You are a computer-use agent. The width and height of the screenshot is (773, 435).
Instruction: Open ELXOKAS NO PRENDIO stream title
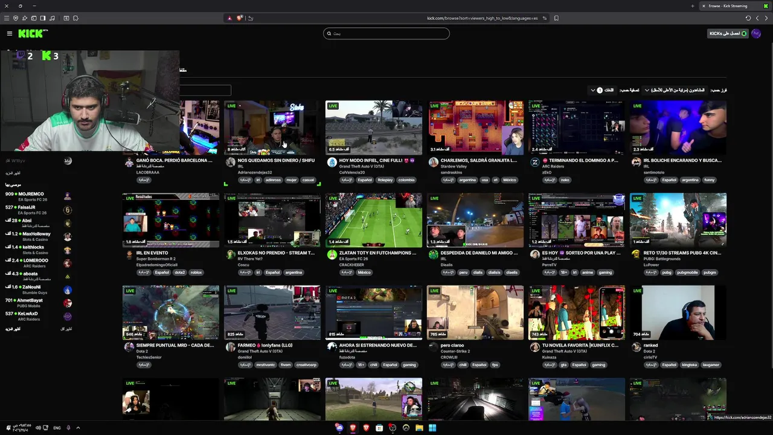pos(276,253)
